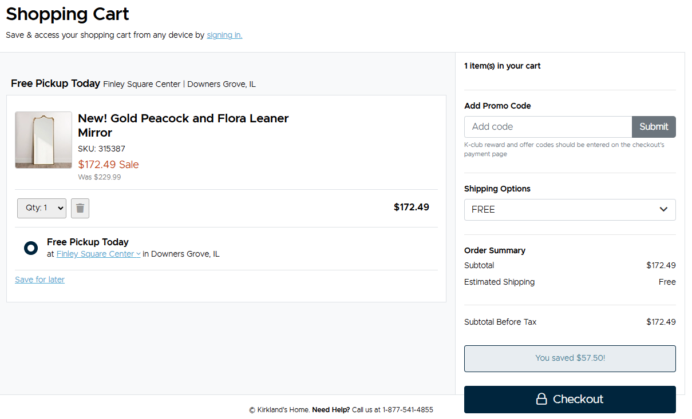Submit the promo code
Screen dimensions: 692x419
pos(654,127)
